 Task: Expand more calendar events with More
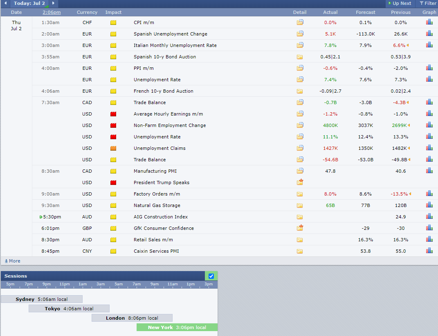(x=12, y=261)
